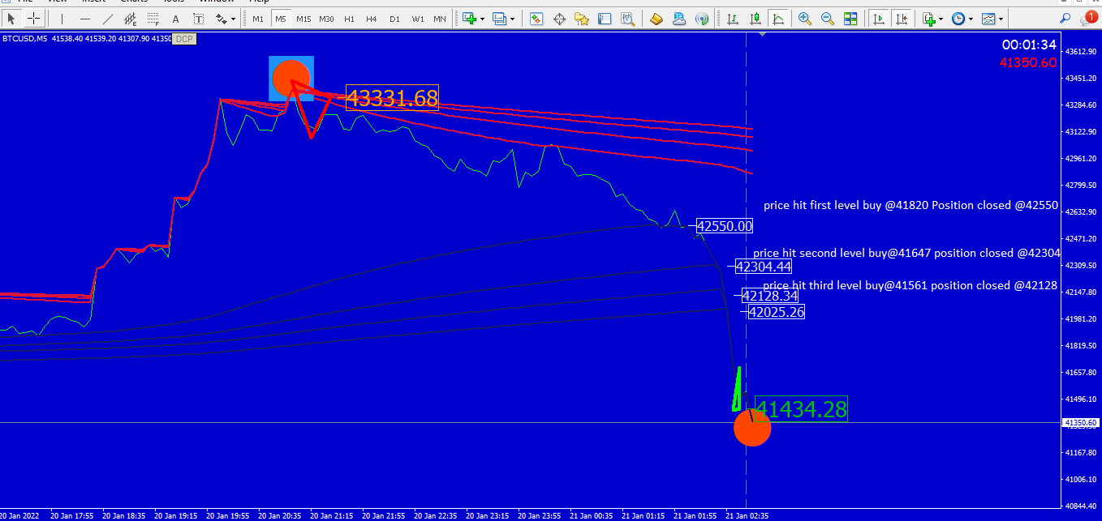Screen dimensions: 1102x521
Task: Switch chart to H1 timeframe
Action: (x=349, y=18)
